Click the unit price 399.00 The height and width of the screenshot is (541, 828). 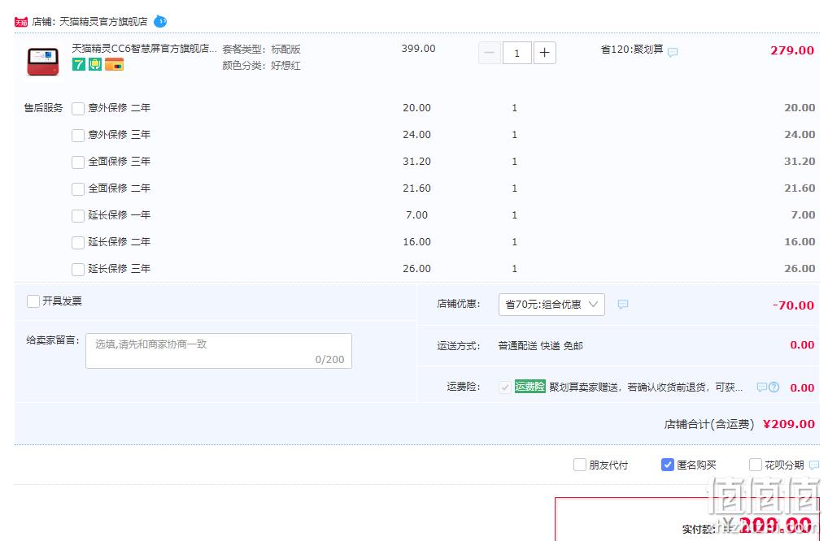click(x=418, y=49)
